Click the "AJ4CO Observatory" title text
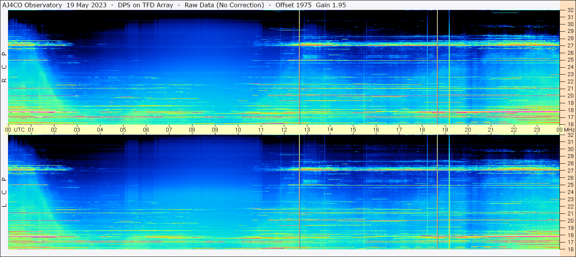 [32, 5]
